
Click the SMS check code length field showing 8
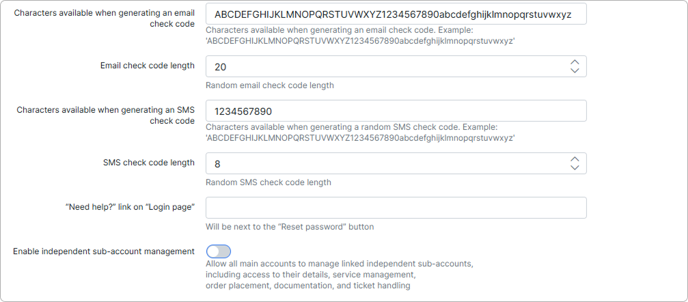pyautogui.click(x=396, y=163)
